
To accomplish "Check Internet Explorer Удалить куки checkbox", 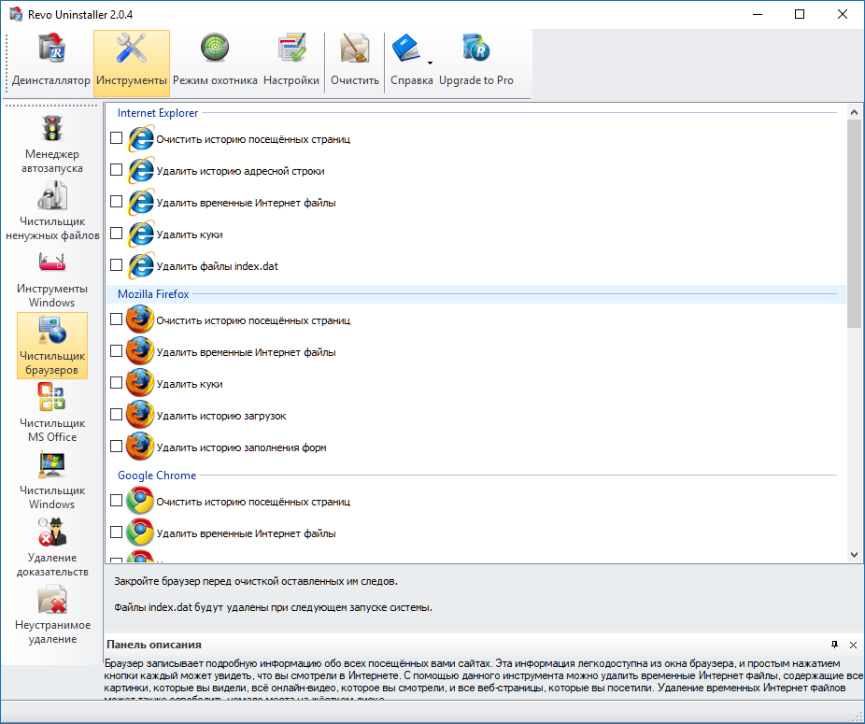I will tap(116, 234).
